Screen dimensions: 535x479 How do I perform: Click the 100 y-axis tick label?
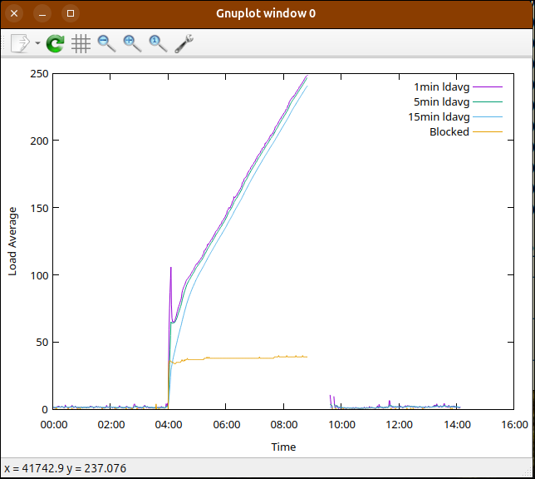tap(39, 275)
